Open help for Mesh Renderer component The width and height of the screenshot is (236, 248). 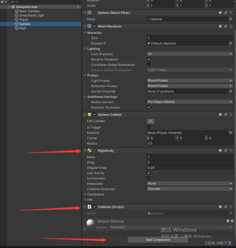tap(220, 26)
